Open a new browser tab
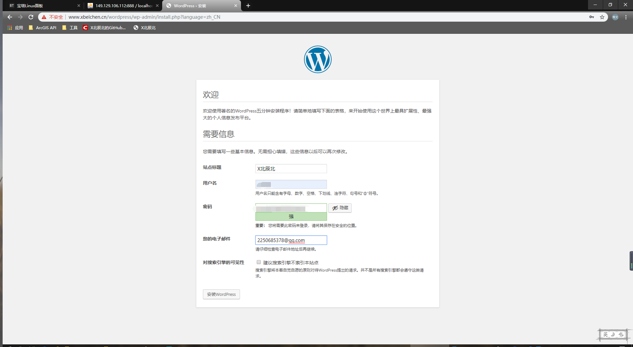The width and height of the screenshot is (633, 347). click(248, 6)
